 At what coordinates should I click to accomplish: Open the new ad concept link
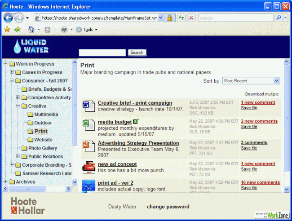[x=117, y=164]
